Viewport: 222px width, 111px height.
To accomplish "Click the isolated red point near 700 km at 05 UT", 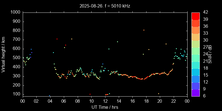I will tap(57, 39).
